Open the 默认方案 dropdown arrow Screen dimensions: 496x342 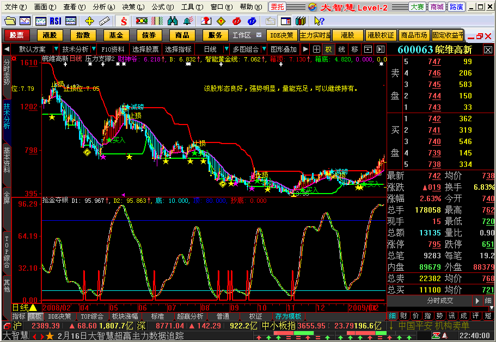coord(56,49)
